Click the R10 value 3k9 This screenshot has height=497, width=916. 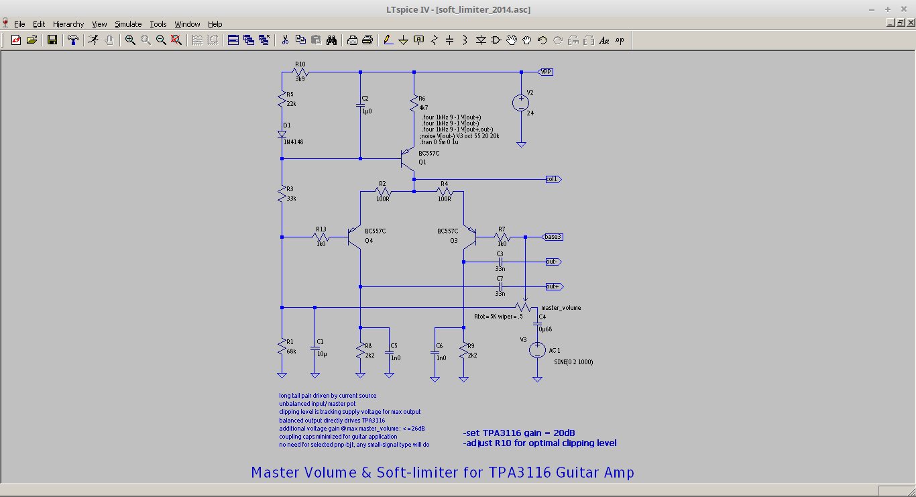300,79
